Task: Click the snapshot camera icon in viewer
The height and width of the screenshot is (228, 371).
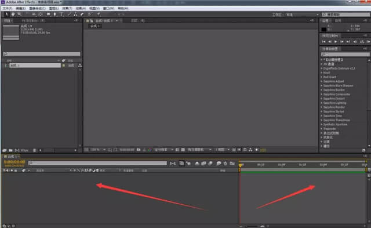Action: pyautogui.click(x=139, y=150)
